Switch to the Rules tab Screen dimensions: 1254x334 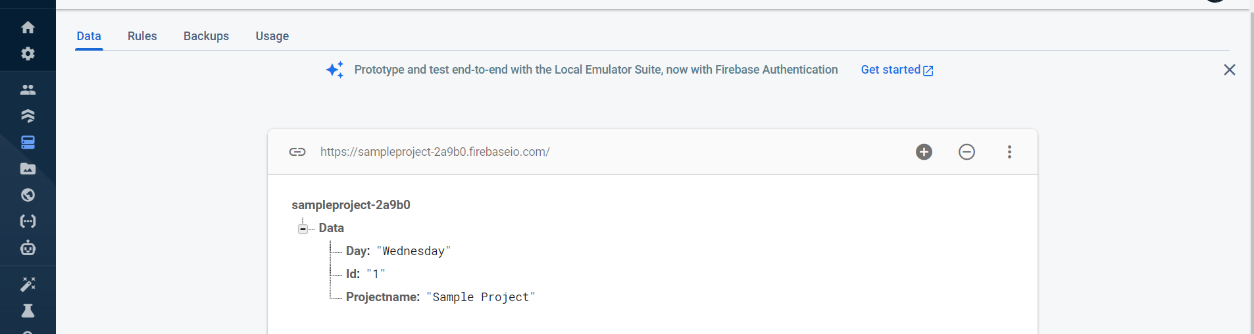(142, 36)
